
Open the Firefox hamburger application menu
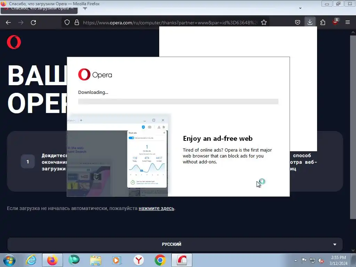tap(348, 23)
